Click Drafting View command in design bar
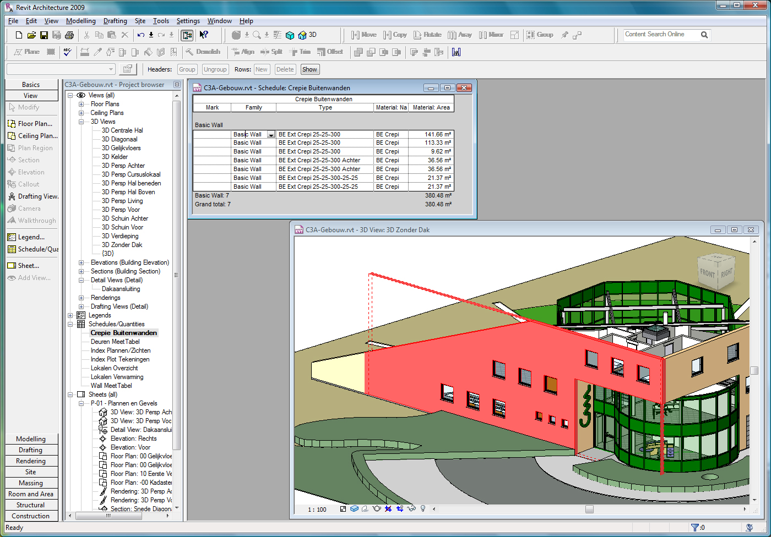This screenshot has width=771, height=537. (x=32, y=196)
